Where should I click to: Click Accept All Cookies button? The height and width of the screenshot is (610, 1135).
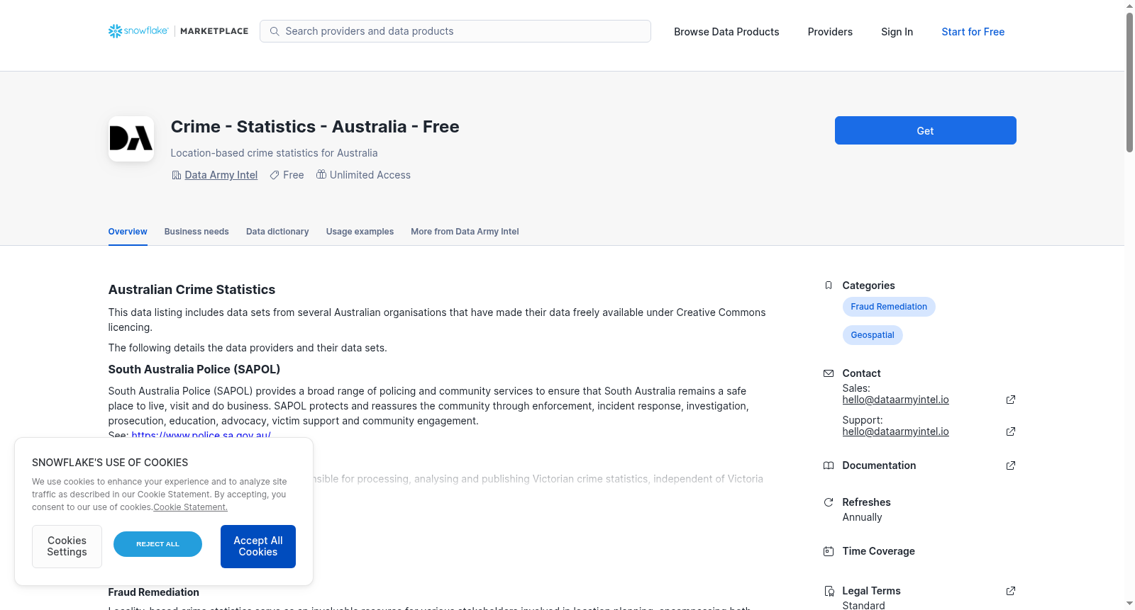coord(258,546)
